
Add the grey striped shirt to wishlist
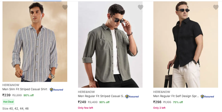(65, 7)
